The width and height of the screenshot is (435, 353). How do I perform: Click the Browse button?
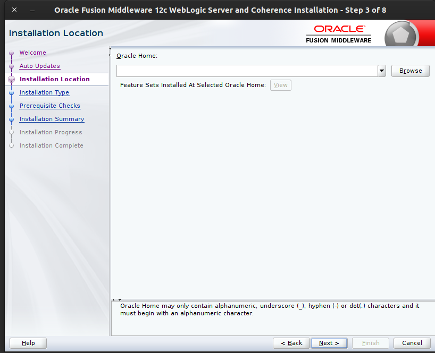[410, 71]
